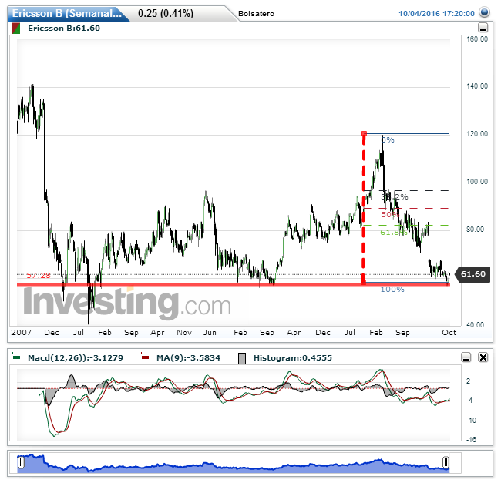The image size is (501, 483).
Task: Click the gray Histogram legend swatch
Action: tap(242, 357)
